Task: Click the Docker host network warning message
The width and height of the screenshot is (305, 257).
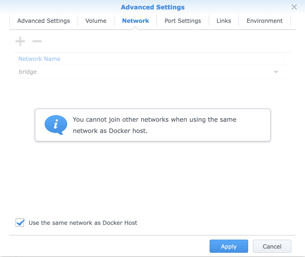Action: pos(155,125)
